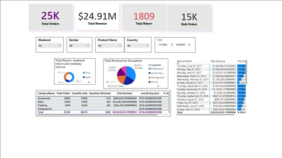
Task: Select Saturday, October 01, 2016 row
Action: [211, 93]
